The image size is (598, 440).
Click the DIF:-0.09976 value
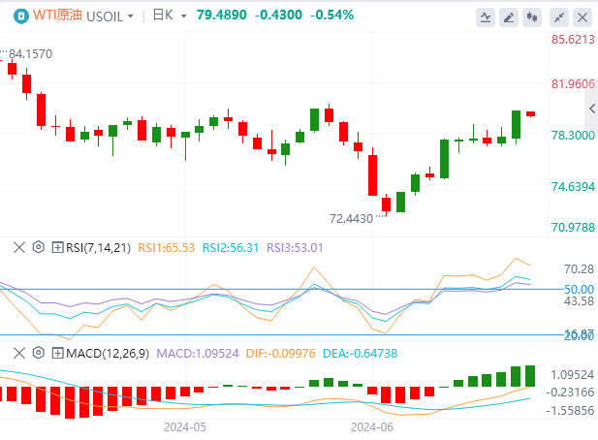281,354
